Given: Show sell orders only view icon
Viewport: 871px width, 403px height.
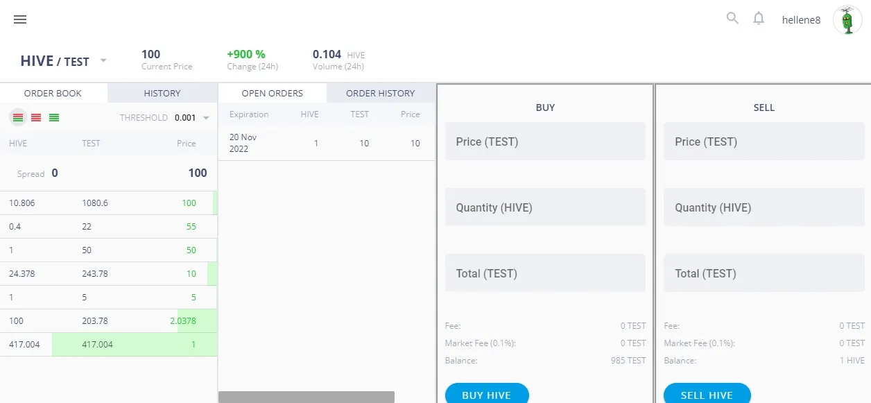Looking at the screenshot, I should (36, 118).
